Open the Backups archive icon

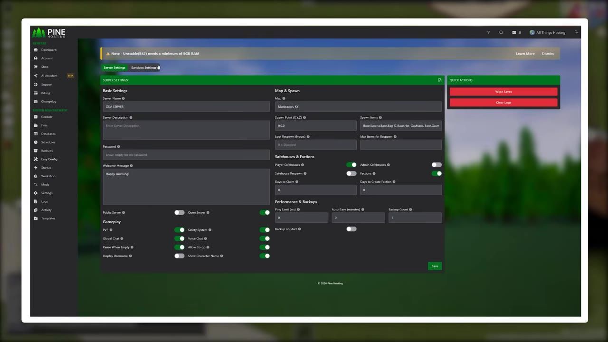(36, 151)
